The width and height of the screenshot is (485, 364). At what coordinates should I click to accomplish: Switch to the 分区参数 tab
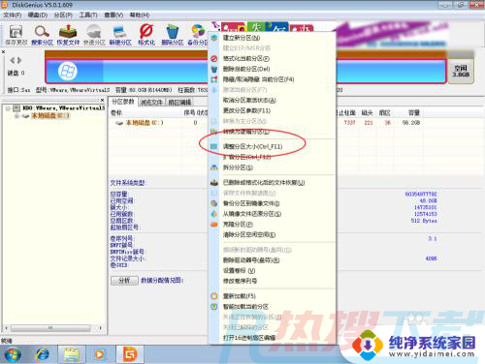(x=123, y=102)
